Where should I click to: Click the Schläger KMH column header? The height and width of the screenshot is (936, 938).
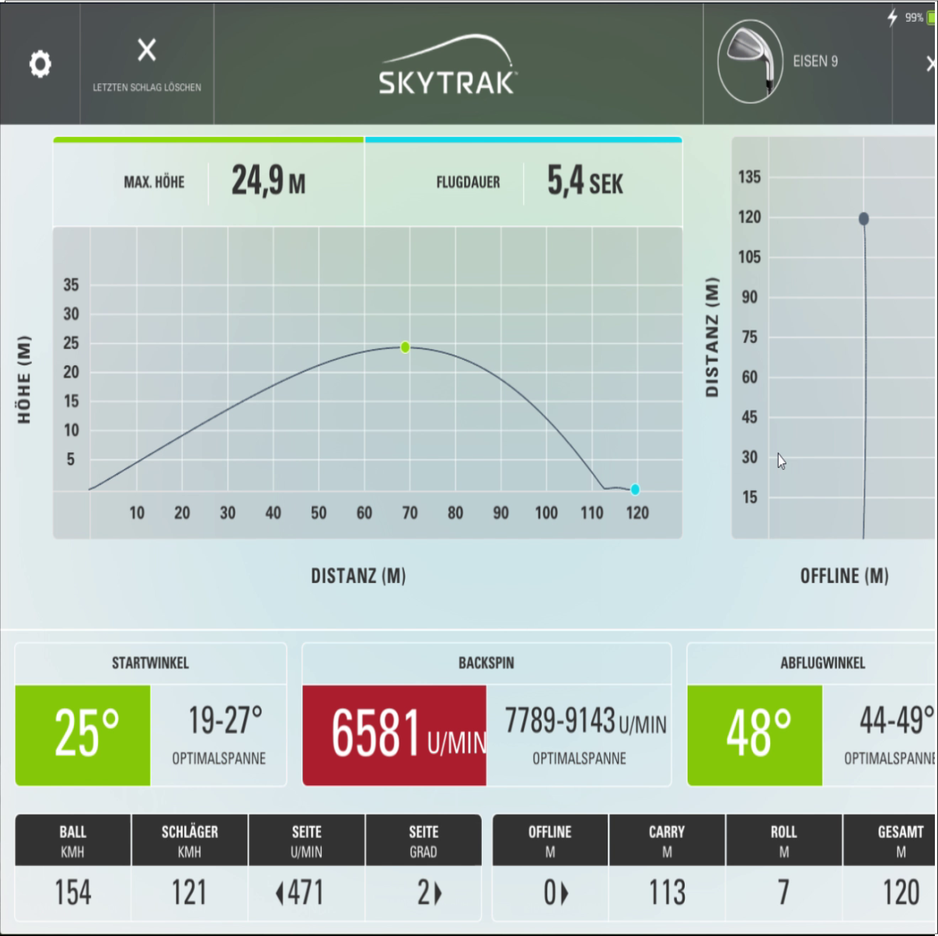click(190, 840)
